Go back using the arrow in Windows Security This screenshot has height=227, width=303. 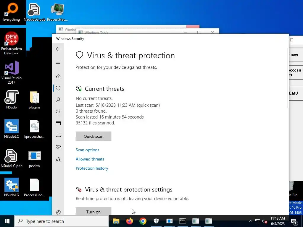coord(58,49)
